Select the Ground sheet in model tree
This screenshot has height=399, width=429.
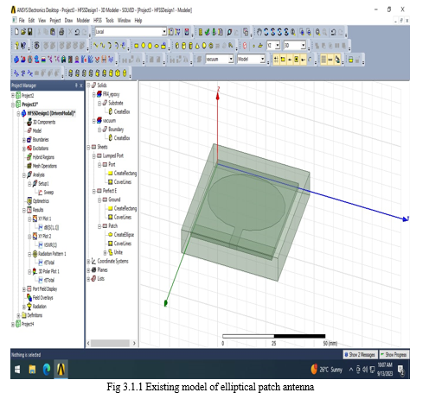[x=114, y=199]
